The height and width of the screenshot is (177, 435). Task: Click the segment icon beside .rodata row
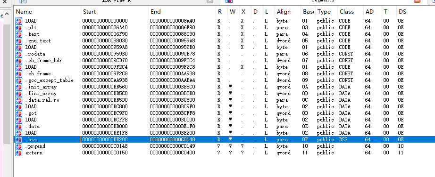click(18, 54)
